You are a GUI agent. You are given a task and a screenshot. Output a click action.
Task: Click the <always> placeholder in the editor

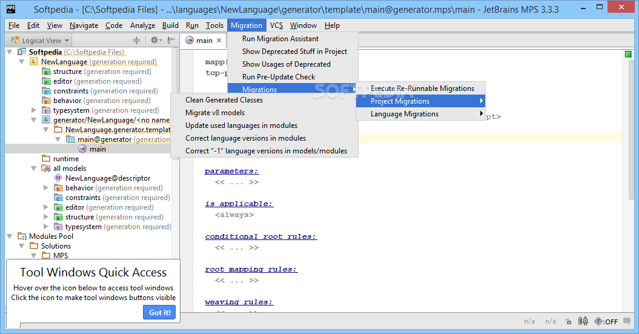pyautogui.click(x=234, y=215)
